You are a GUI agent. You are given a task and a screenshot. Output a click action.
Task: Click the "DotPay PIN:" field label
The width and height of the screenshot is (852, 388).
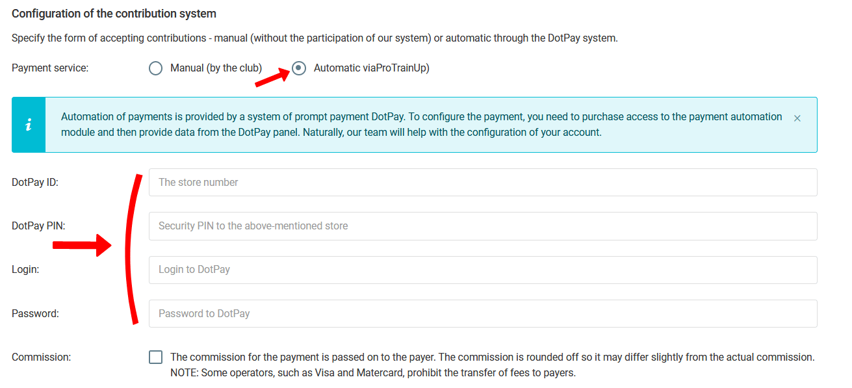pos(38,226)
